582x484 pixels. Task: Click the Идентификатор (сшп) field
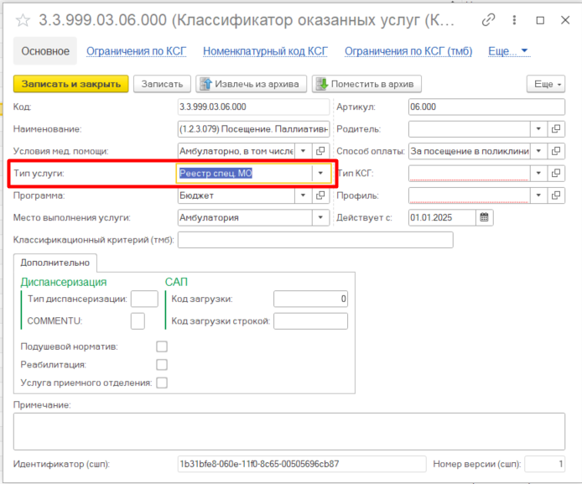[302, 464]
